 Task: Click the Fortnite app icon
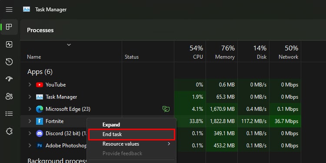point(39,121)
